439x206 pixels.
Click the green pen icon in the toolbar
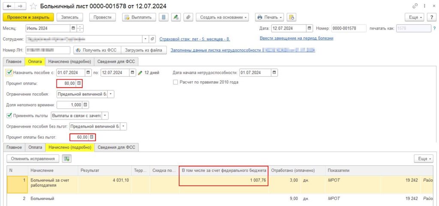[176, 17]
